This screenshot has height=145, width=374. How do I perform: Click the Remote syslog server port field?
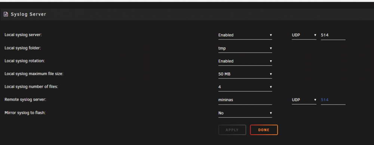333,100
